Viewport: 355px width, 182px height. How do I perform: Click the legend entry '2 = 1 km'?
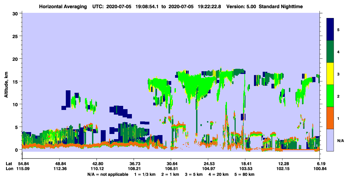click(x=170, y=174)
